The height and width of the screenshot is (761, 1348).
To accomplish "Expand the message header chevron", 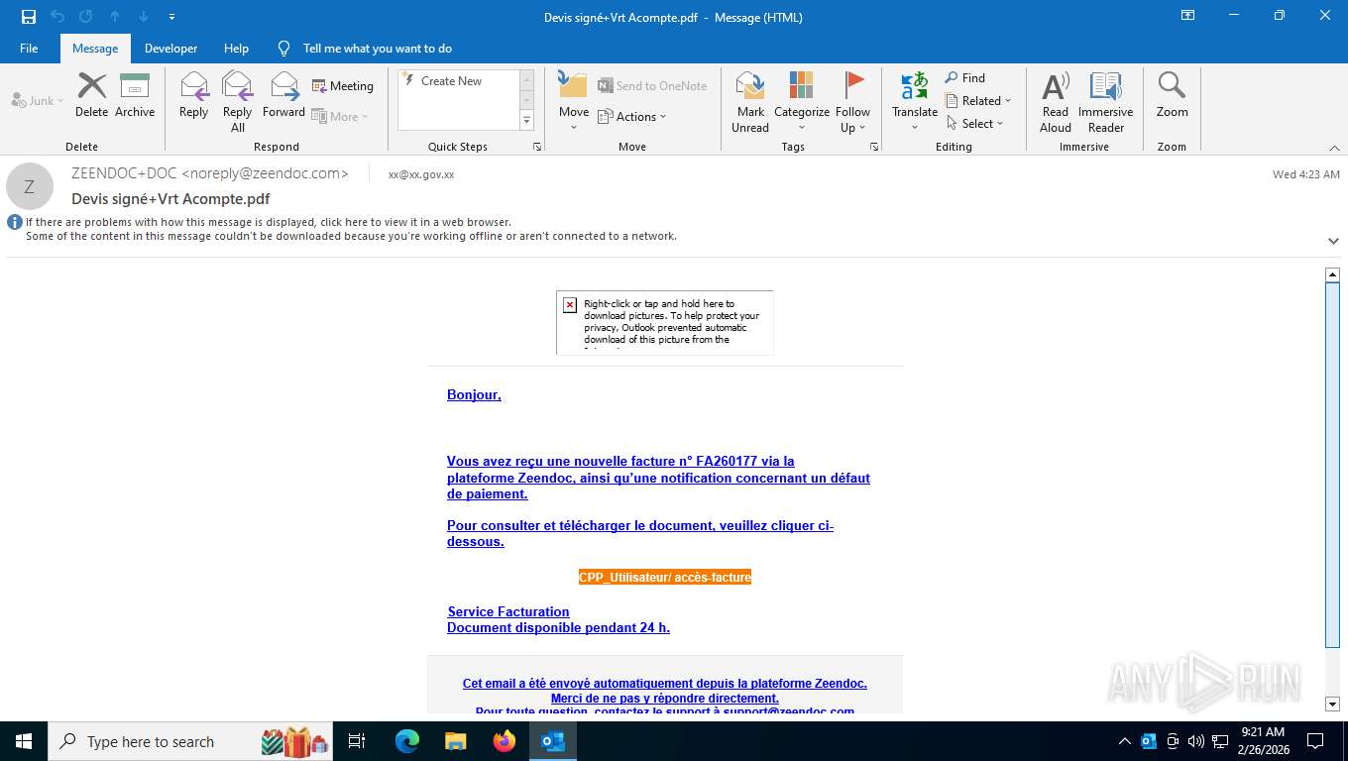I will 1333,241.
